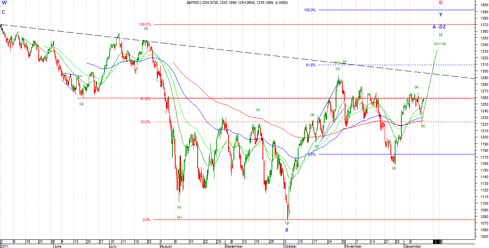Select the red 100.0% Fibonacci label
Viewport: 489px width, 248px height.
click(145, 25)
